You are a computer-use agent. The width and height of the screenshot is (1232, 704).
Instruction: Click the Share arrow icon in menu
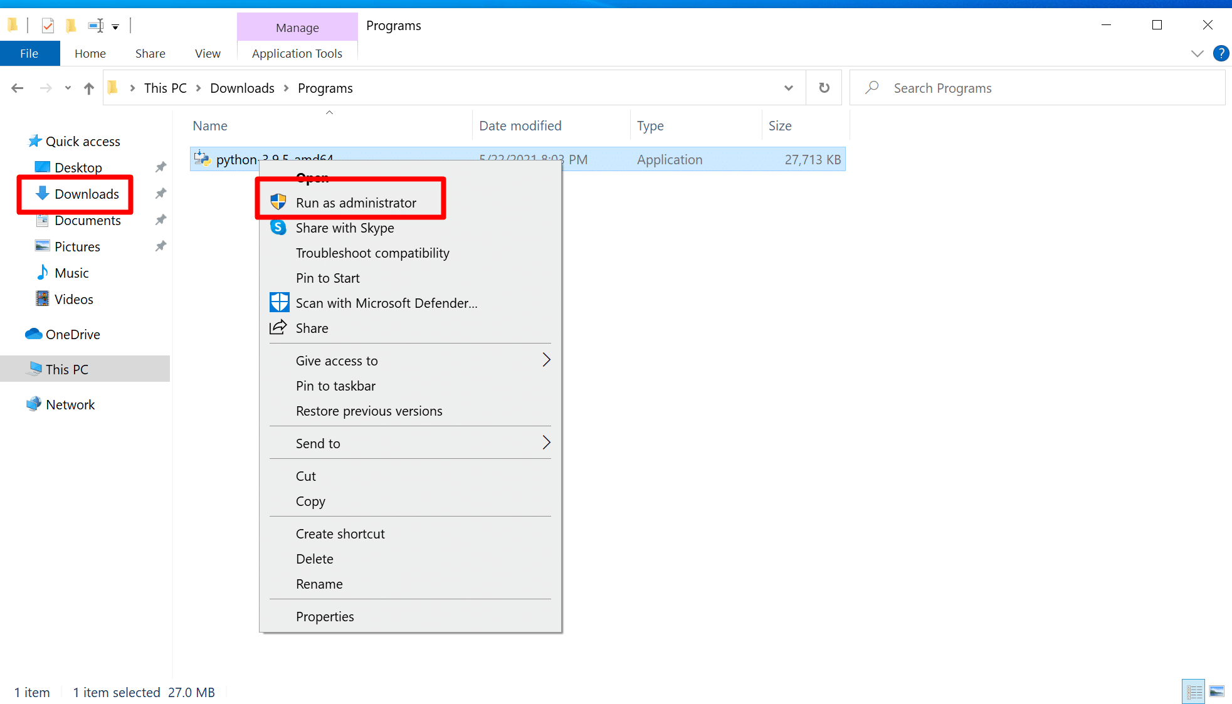[278, 328]
